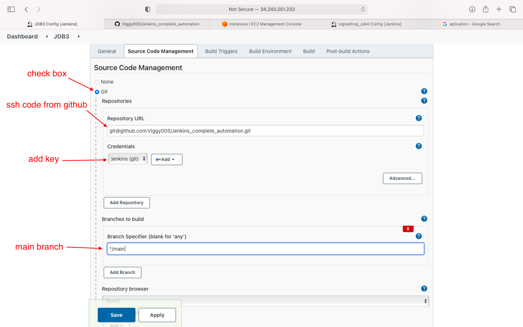This screenshot has height=327, width=523.
Task: Switch to vigneshraj_job4 Config browser tab
Action: click(x=366, y=24)
